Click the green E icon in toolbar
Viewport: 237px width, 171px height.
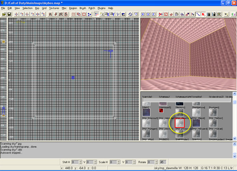[233, 14]
